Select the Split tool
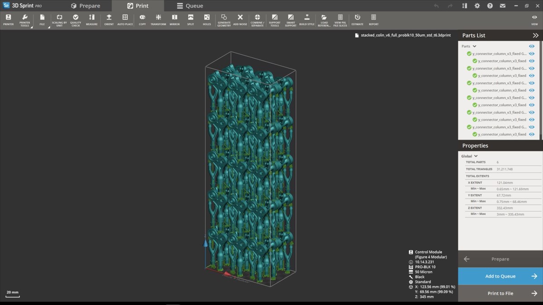Viewport: 543px width, 305px height. pos(191,20)
